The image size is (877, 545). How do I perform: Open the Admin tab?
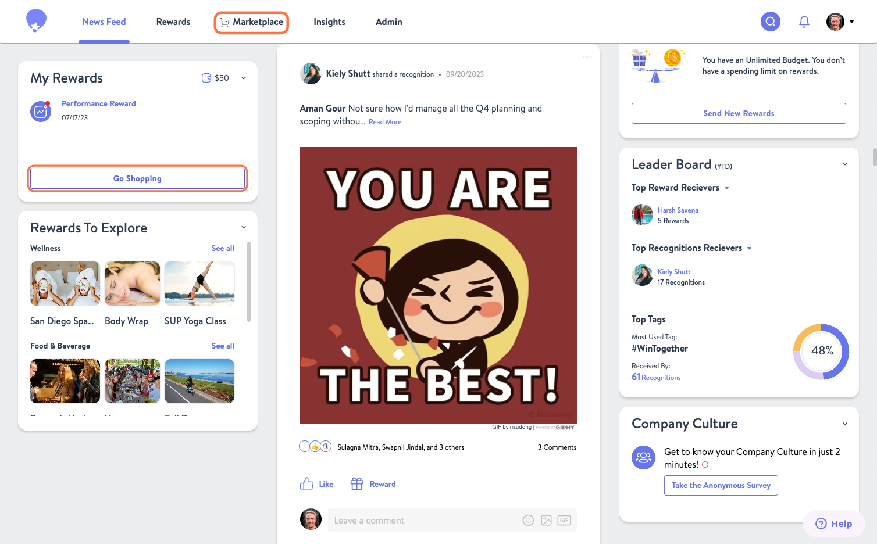tap(388, 22)
